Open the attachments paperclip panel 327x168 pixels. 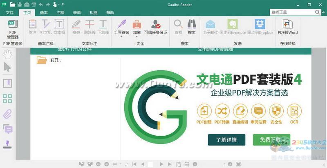coord(7,114)
